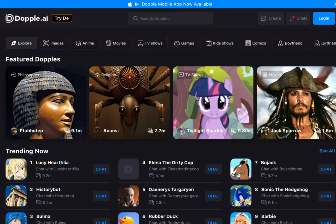Click the Search Dopples input field
The height and width of the screenshot is (224, 336).
(x=170, y=18)
